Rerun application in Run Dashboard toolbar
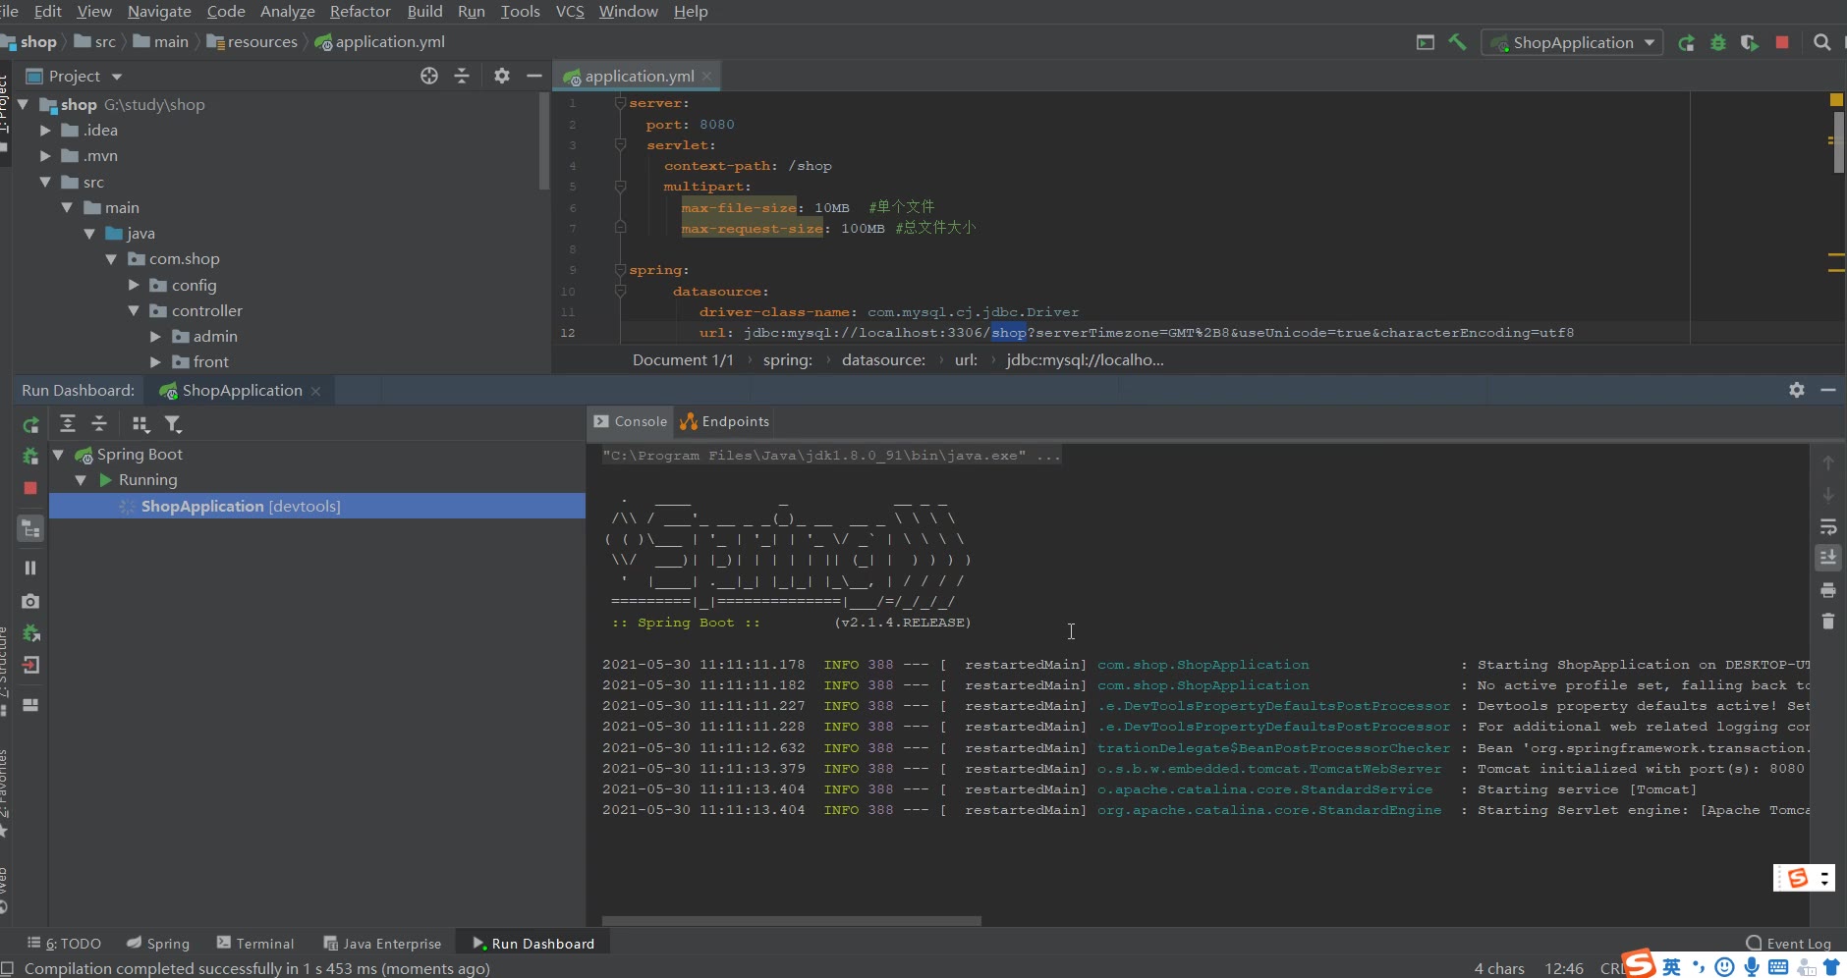The image size is (1847, 978). (30, 424)
